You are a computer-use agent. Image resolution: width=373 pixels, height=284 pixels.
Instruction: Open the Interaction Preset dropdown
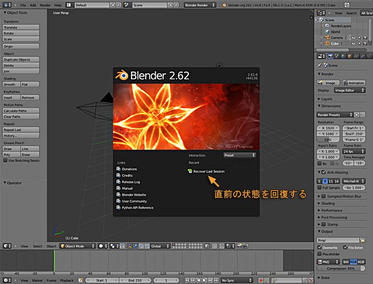click(240, 155)
